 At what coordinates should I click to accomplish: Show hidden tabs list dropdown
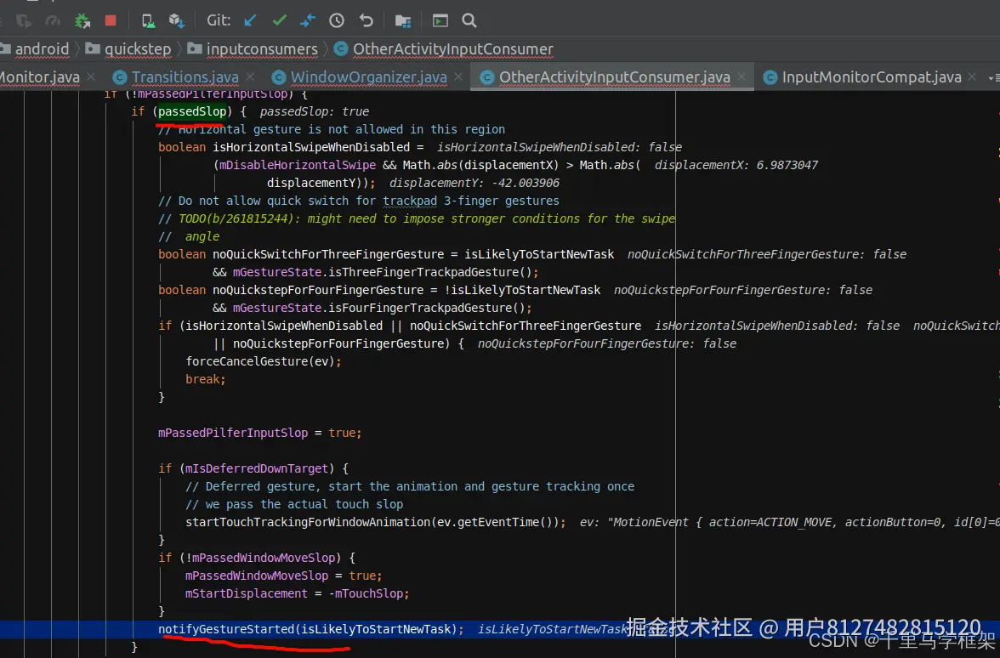pos(992,77)
